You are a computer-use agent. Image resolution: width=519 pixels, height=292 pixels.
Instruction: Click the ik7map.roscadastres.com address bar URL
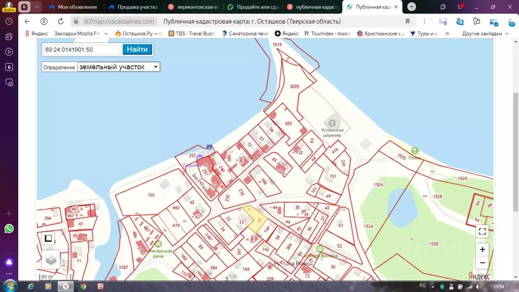119,21
